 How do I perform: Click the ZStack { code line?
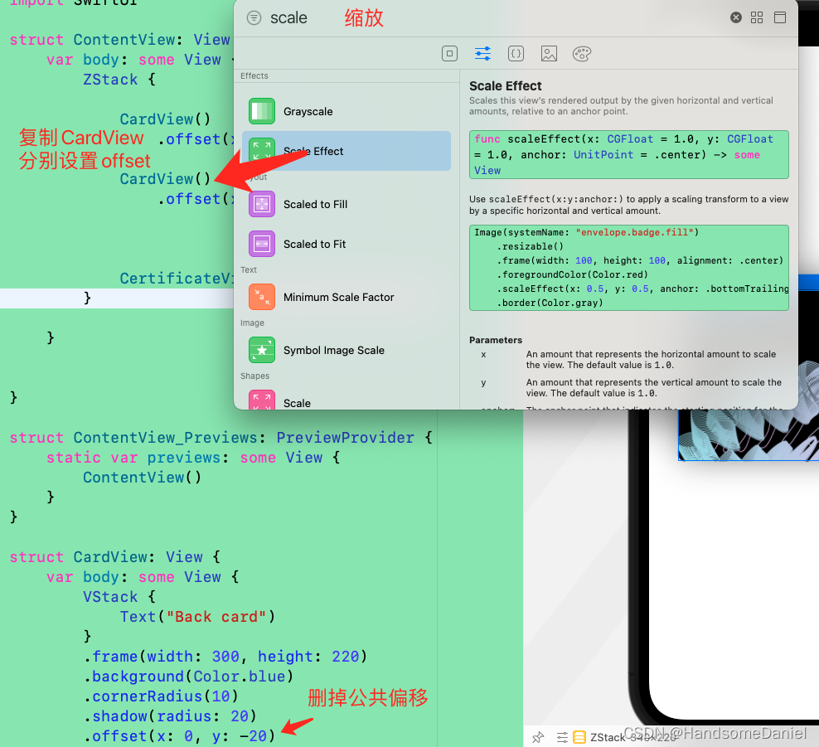click(119, 80)
